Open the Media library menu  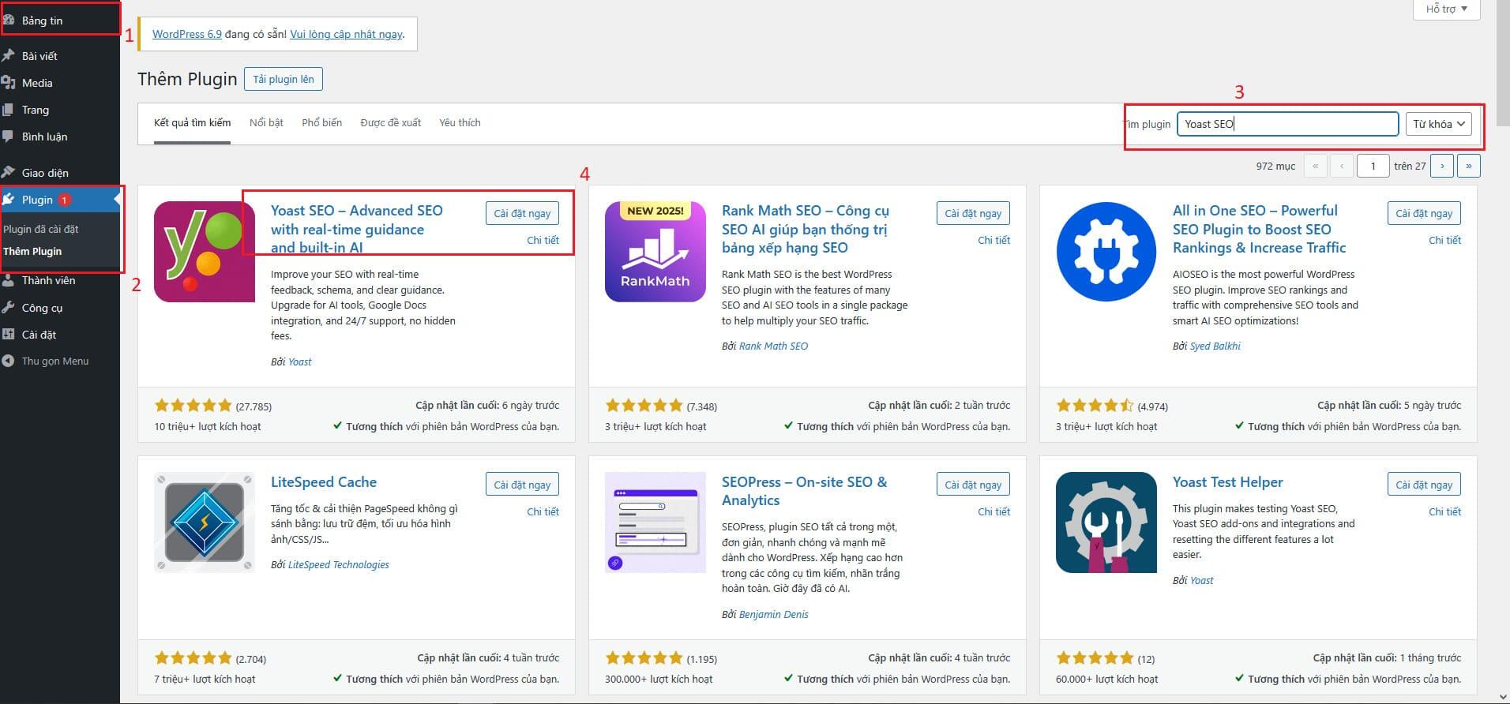(x=60, y=83)
